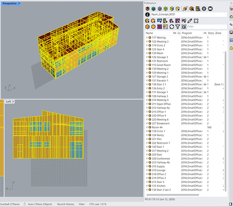The image size is (233, 207).
Task: Click the Filter text field
Action: tap(207, 27)
